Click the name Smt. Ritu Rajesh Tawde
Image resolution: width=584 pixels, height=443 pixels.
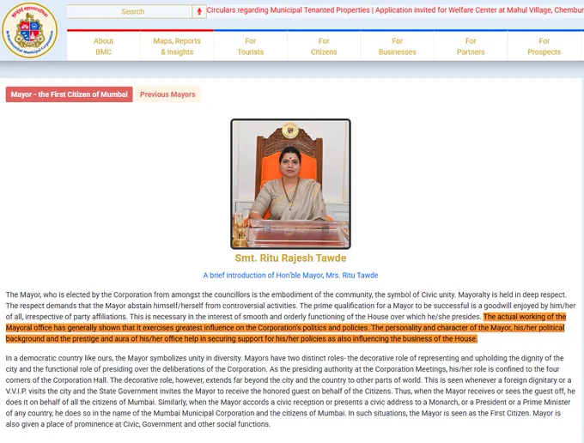pyautogui.click(x=290, y=258)
